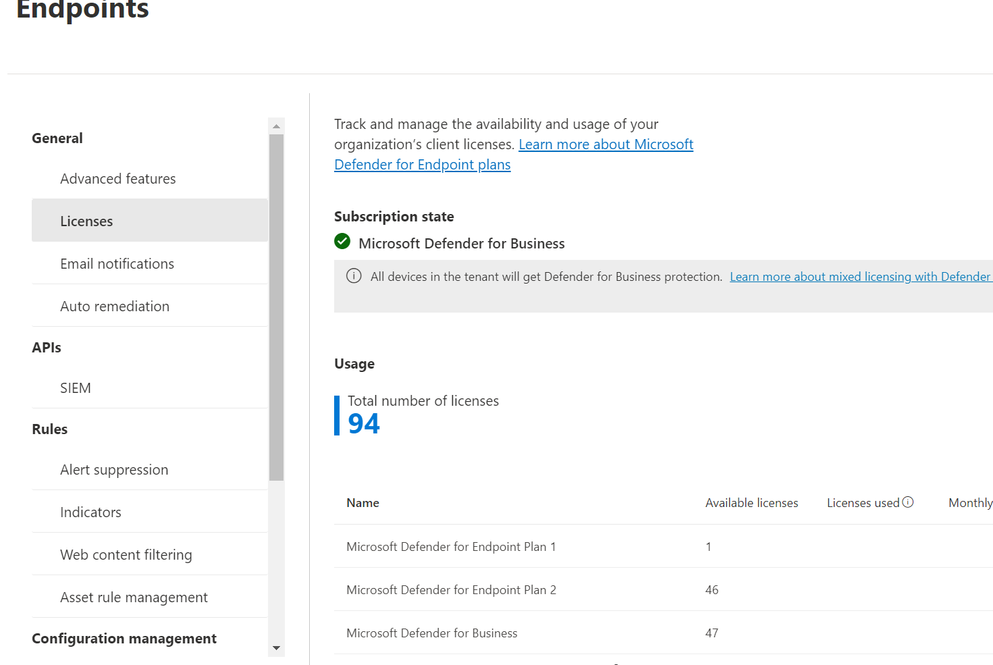Select Web content filtering

(x=126, y=554)
